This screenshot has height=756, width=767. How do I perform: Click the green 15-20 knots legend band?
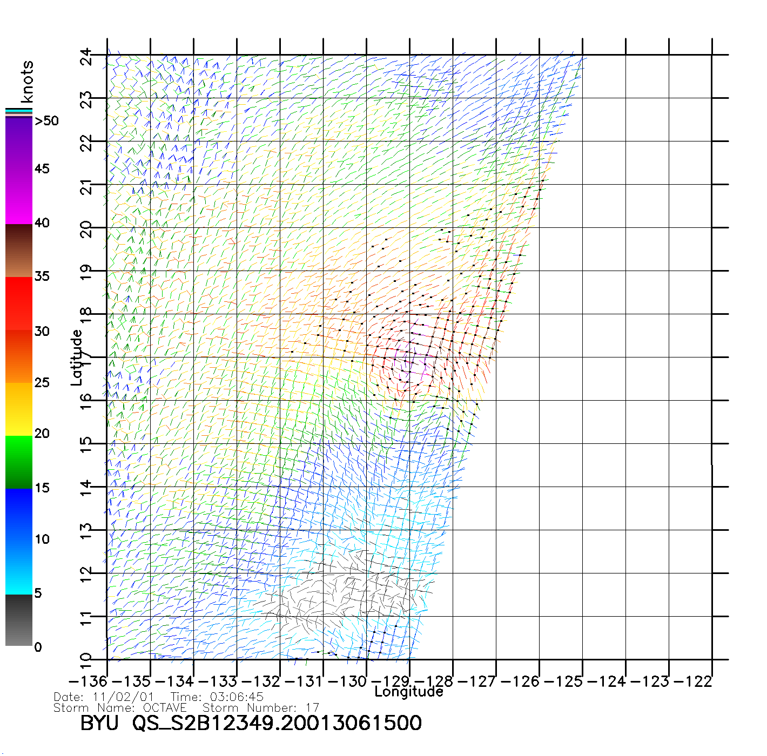[18, 462]
